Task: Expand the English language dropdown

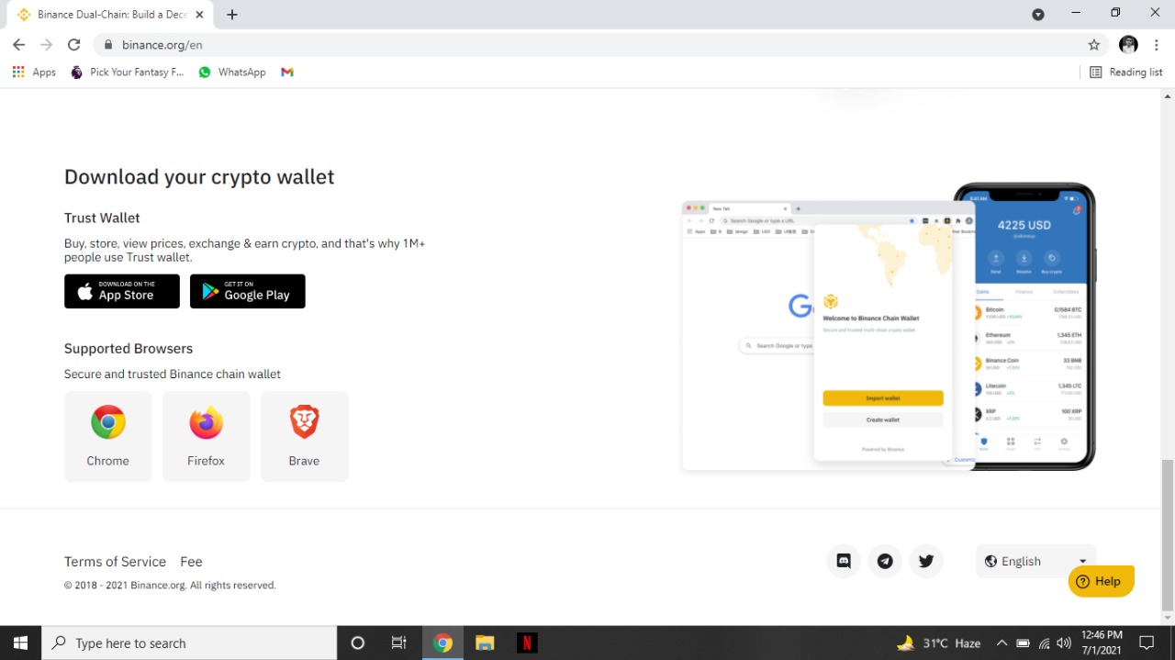Action: (1035, 561)
